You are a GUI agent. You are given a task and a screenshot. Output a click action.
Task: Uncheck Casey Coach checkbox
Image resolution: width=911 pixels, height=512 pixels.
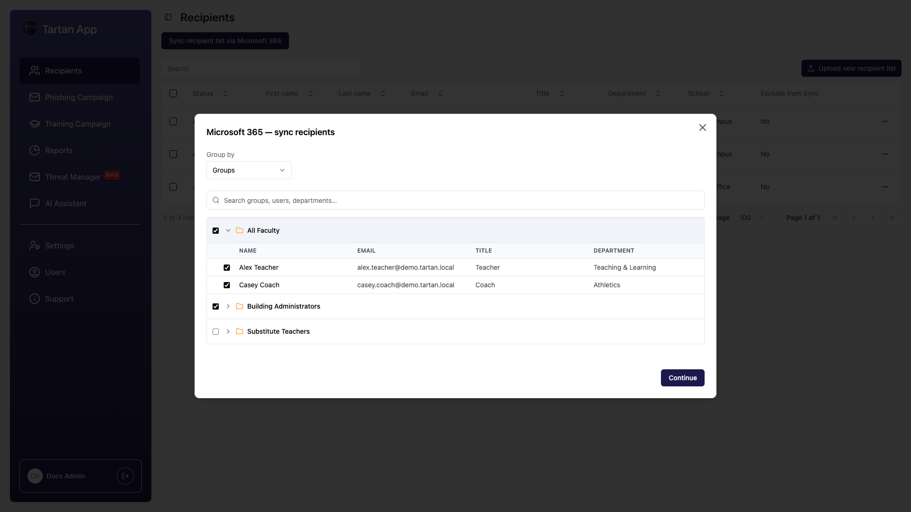click(x=227, y=285)
